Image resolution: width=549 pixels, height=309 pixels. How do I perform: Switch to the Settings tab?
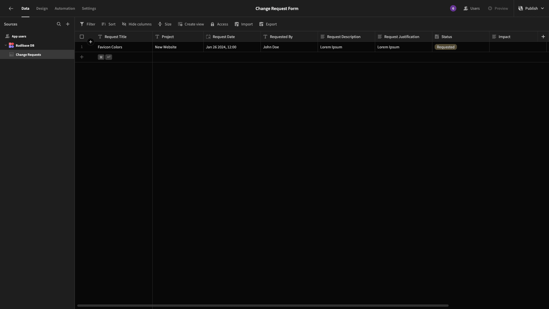pyautogui.click(x=89, y=9)
